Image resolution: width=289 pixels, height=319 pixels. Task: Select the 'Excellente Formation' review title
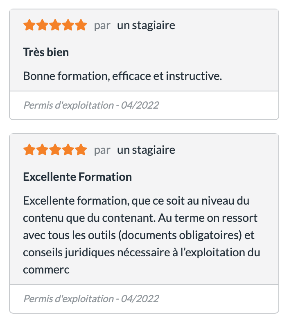(x=77, y=177)
